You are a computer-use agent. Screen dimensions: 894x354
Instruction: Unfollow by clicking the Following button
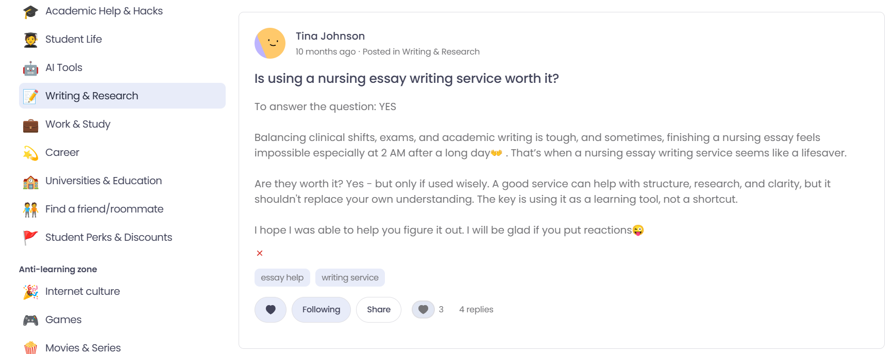(x=321, y=309)
